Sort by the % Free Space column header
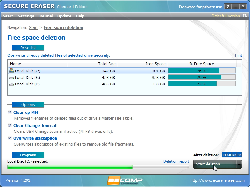Screen dimensions: 250x187 pyautogui.click(x=202, y=64)
